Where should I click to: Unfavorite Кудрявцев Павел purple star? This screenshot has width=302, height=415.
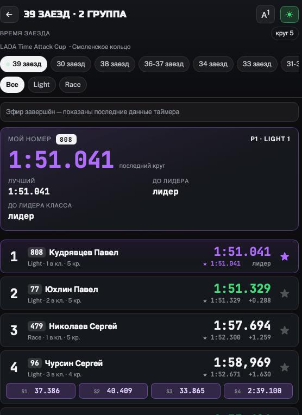click(x=285, y=256)
